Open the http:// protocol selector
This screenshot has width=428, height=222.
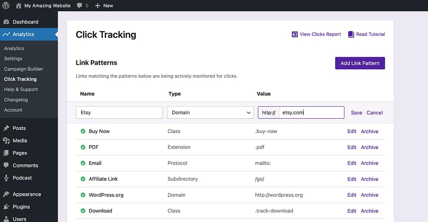coord(269,112)
